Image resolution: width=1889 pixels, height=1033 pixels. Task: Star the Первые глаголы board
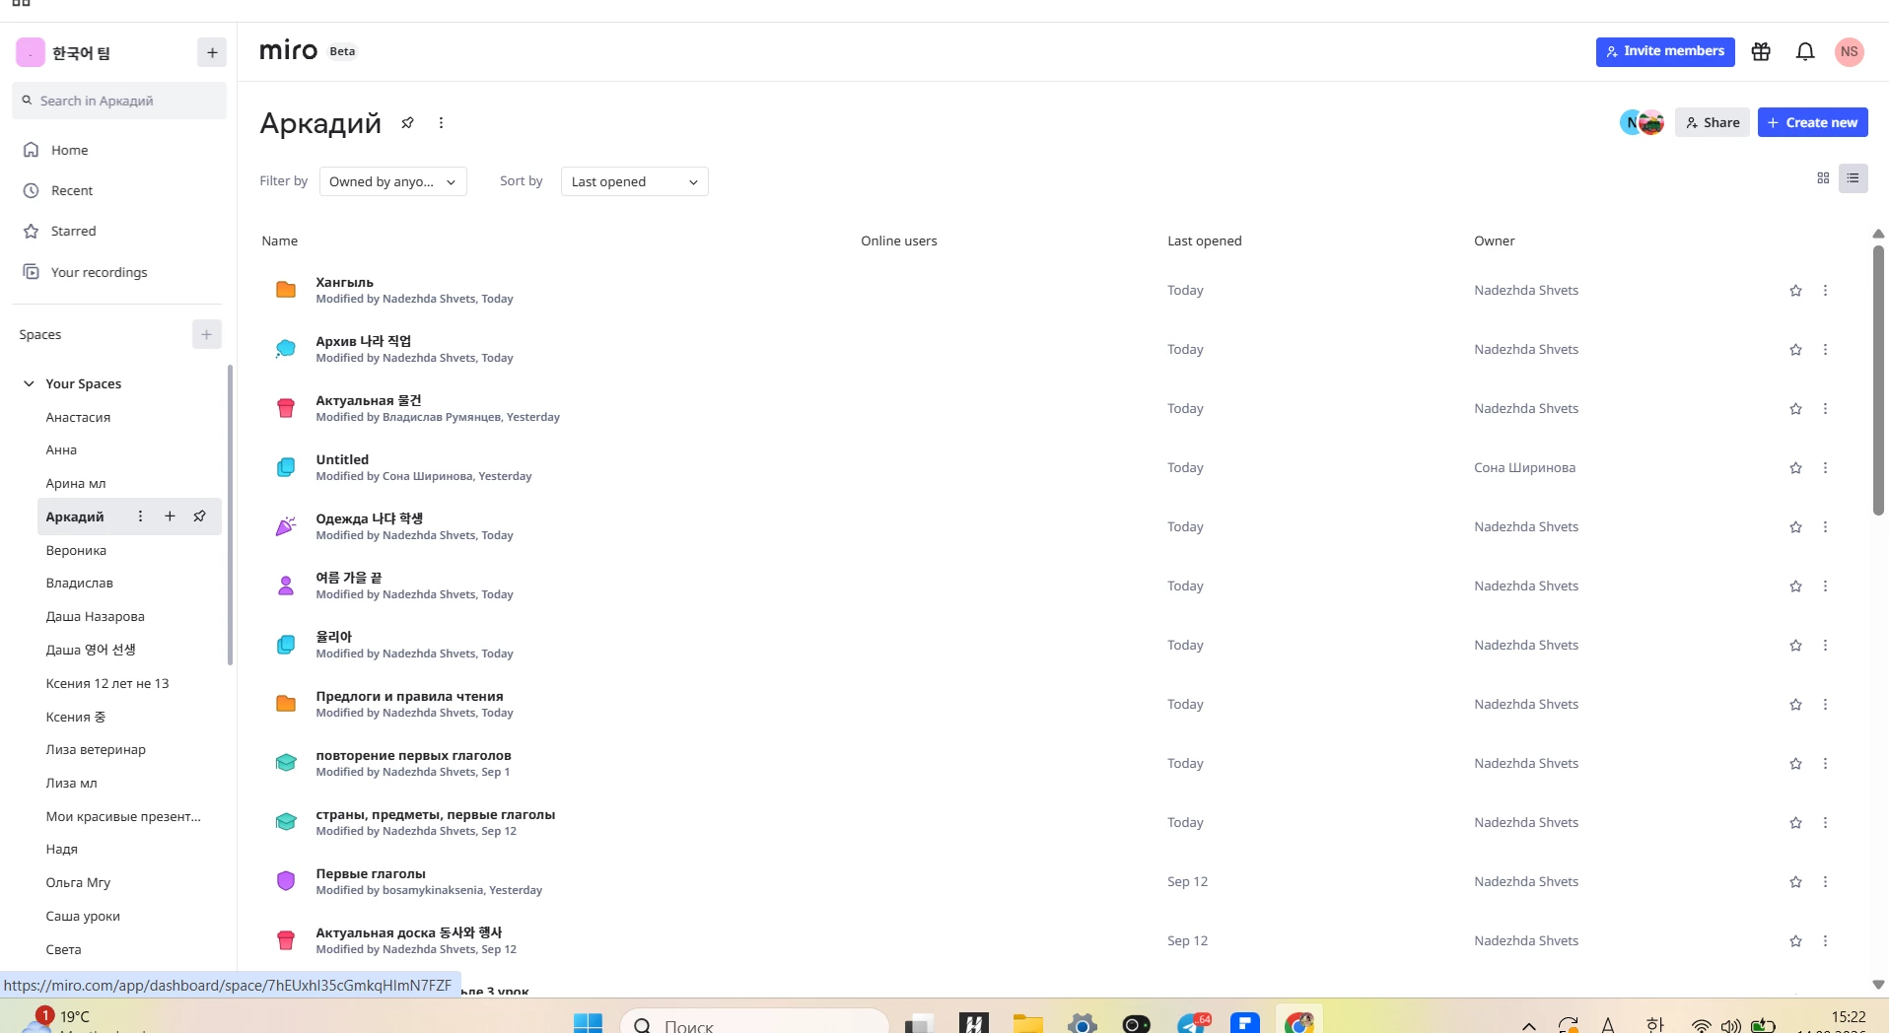click(1795, 882)
